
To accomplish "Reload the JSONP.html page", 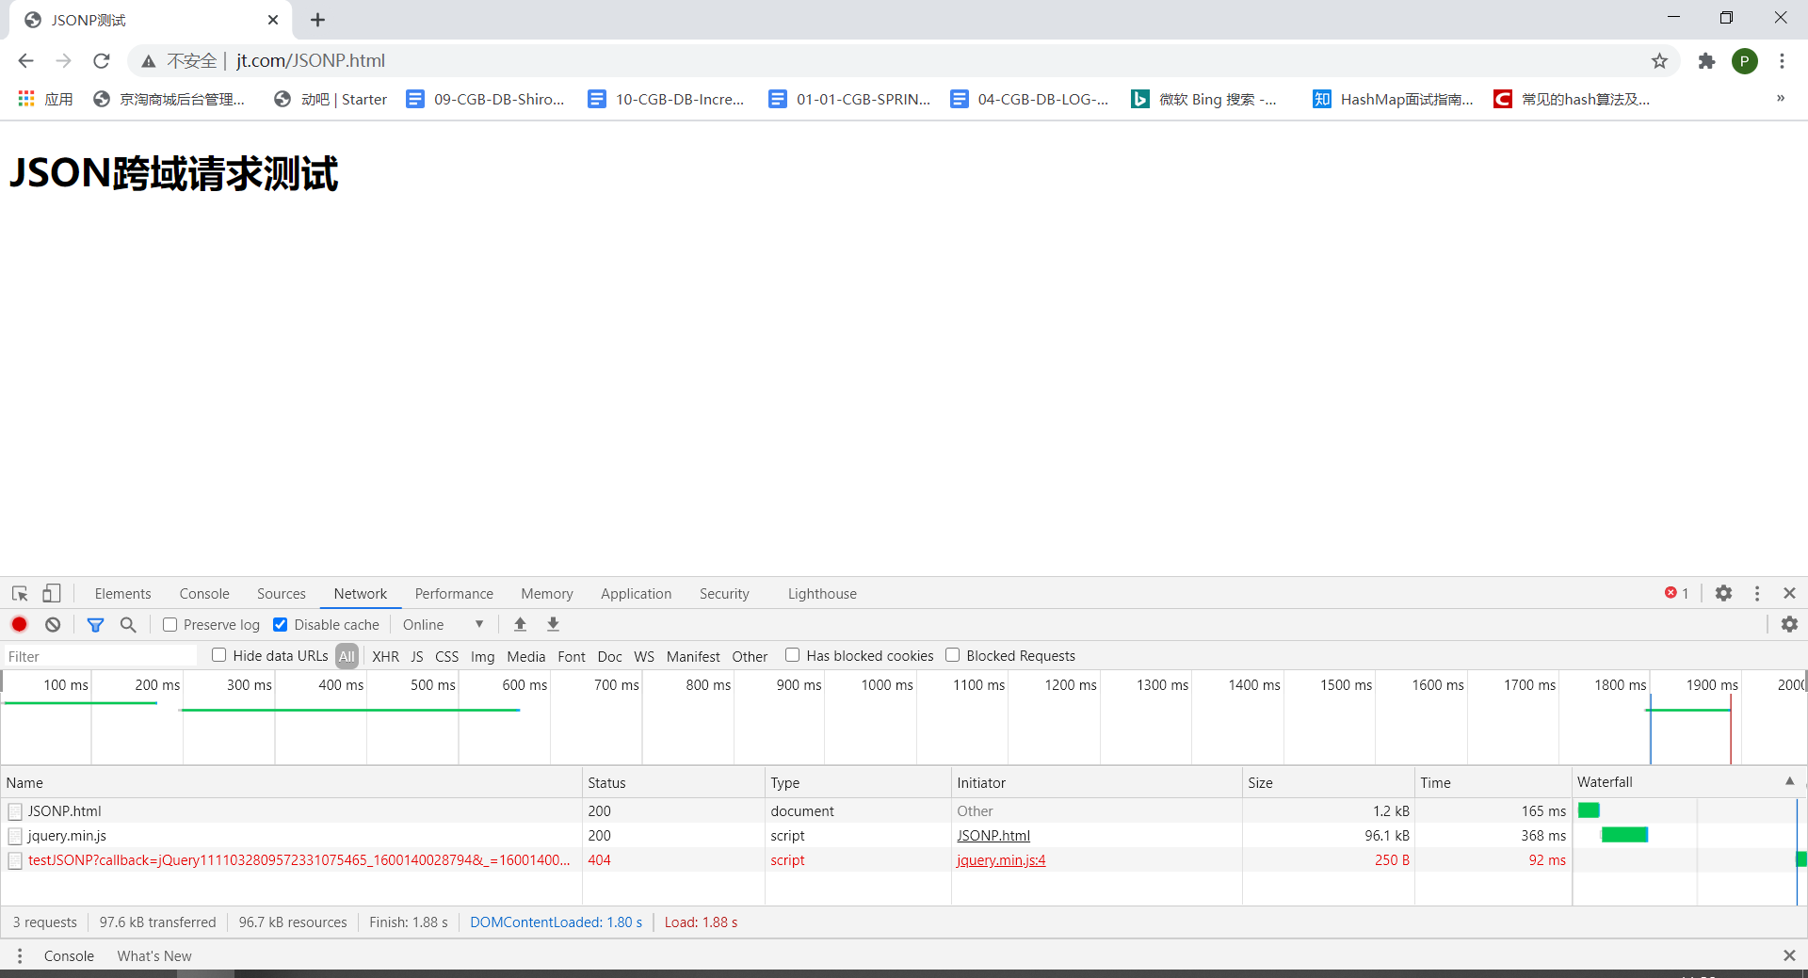I will [102, 61].
